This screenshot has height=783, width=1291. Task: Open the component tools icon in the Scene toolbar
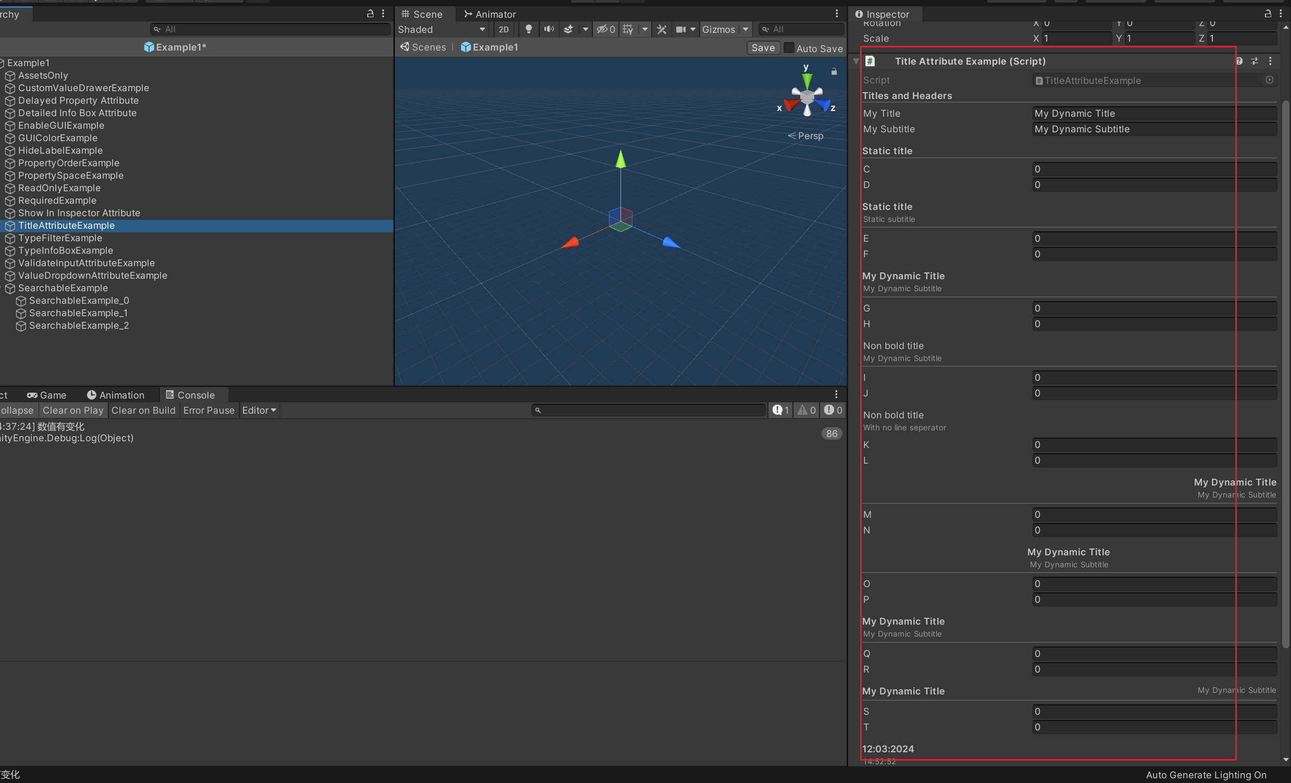(x=662, y=29)
